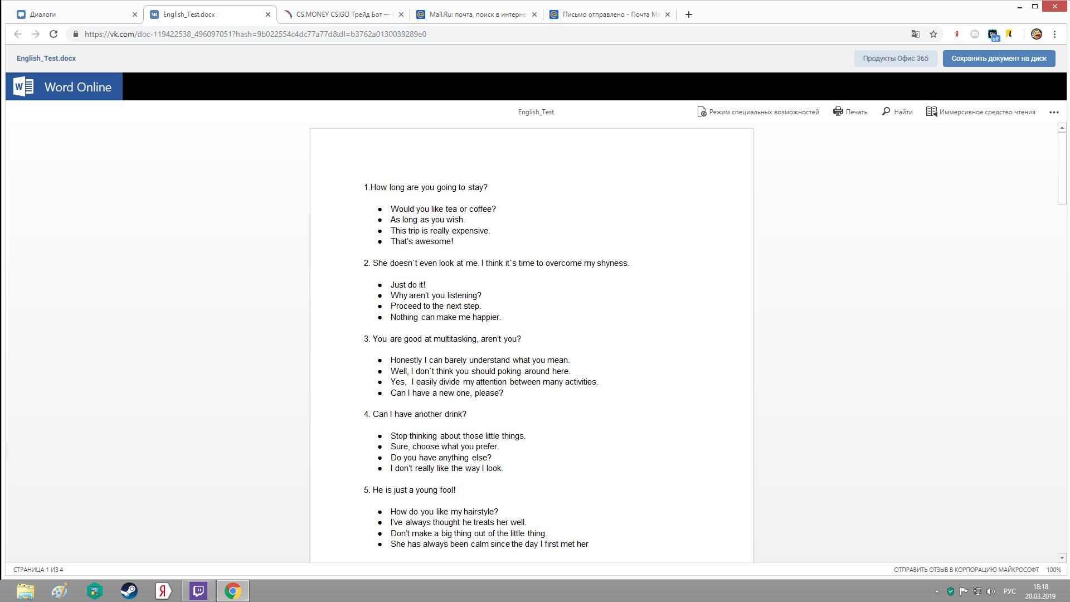Bookmark page with star icon
The height and width of the screenshot is (602, 1070).
[x=933, y=34]
